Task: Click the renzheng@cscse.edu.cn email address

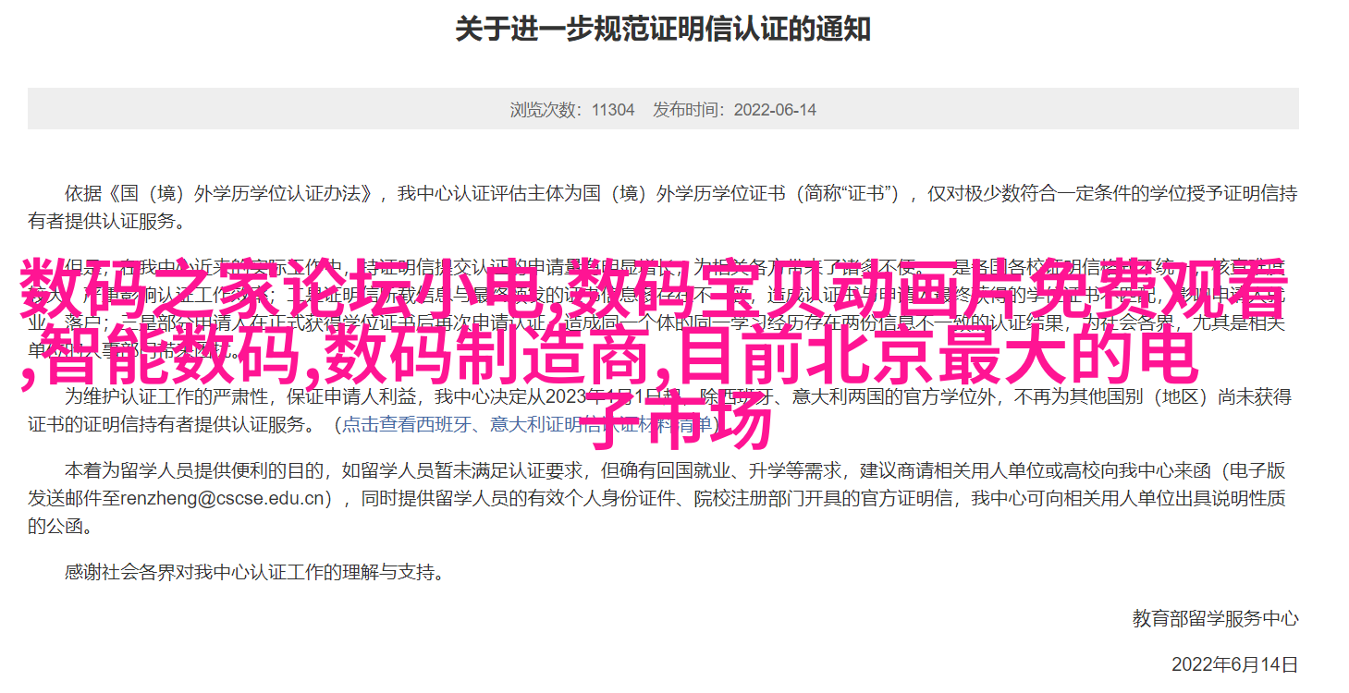Action: pos(227,498)
